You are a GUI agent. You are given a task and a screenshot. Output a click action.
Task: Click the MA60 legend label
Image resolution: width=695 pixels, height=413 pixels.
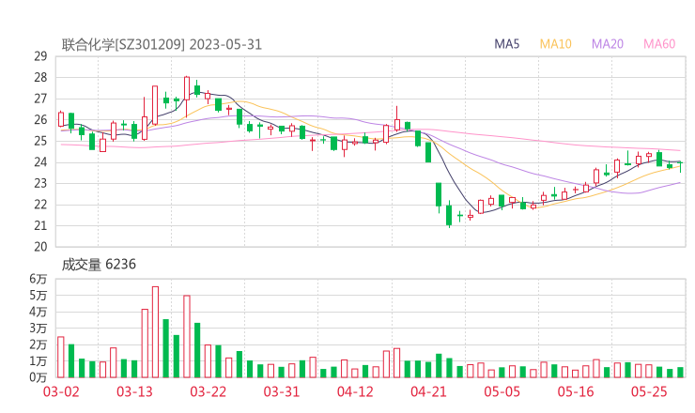[659, 44]
